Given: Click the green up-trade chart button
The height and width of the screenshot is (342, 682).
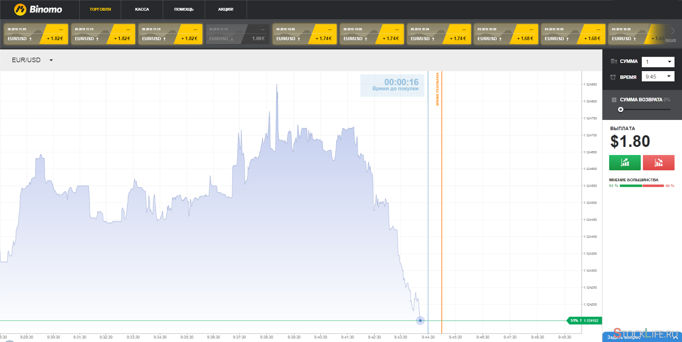Looking at the screenshot, I should pyautogui.click(x=625, y=163).
